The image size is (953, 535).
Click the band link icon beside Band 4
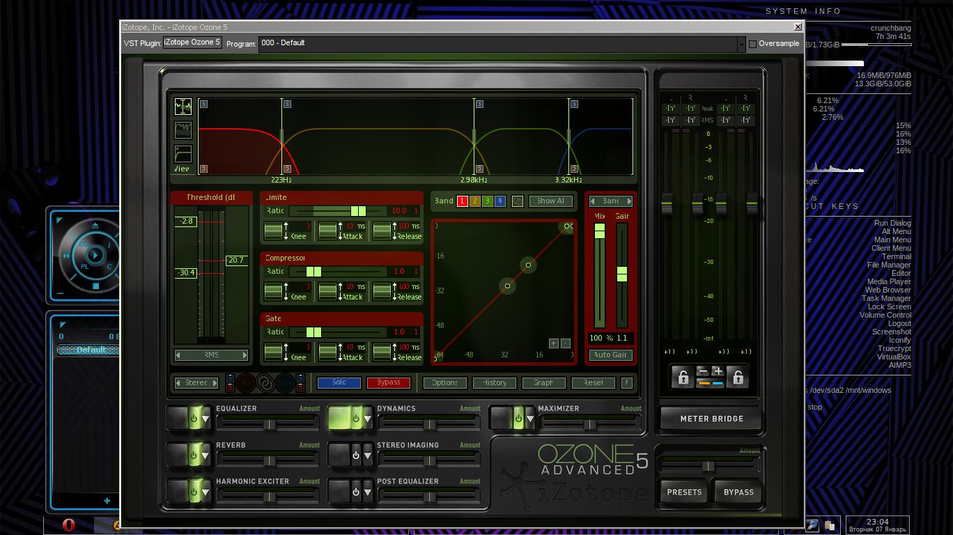coord(518,201)
